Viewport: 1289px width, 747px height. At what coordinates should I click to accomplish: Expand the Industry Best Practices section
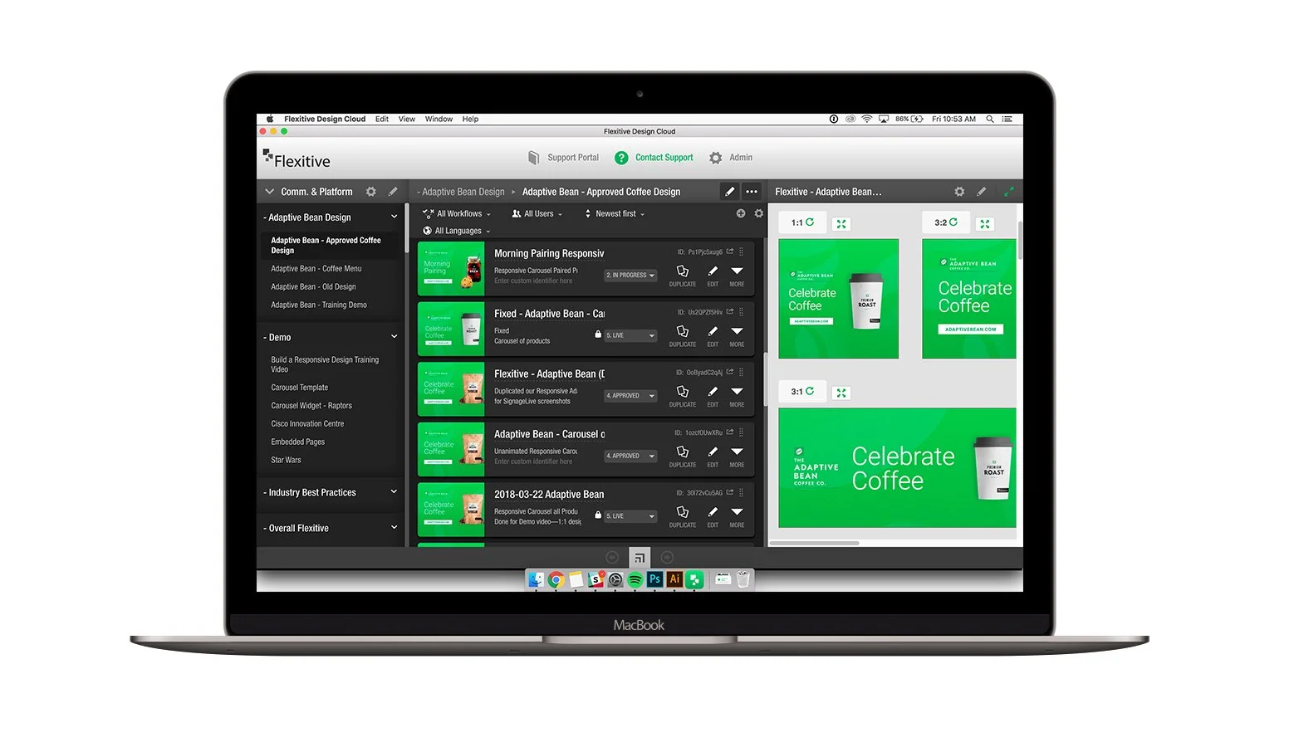(x=394, y=492)
